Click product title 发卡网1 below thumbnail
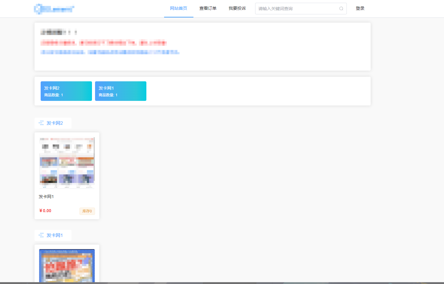This screenshot has height=284, width=444. (x=46, y=197)
